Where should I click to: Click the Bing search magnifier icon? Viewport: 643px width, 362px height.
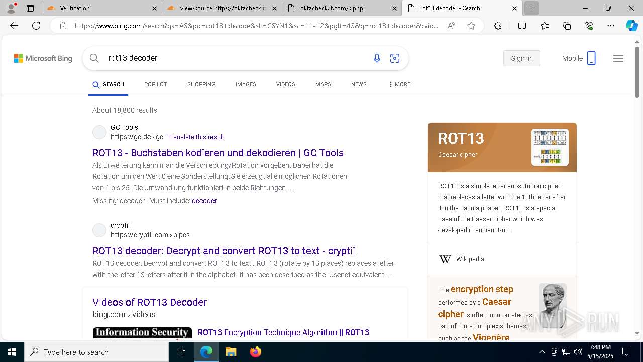pyautogui.click(x=94, y=58)
